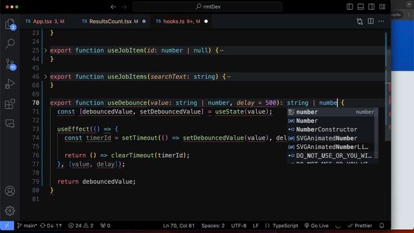The width and height of the screenshot is (414, 233).
Task: Go back with the navigation arrow
Action: pos(113,7)
